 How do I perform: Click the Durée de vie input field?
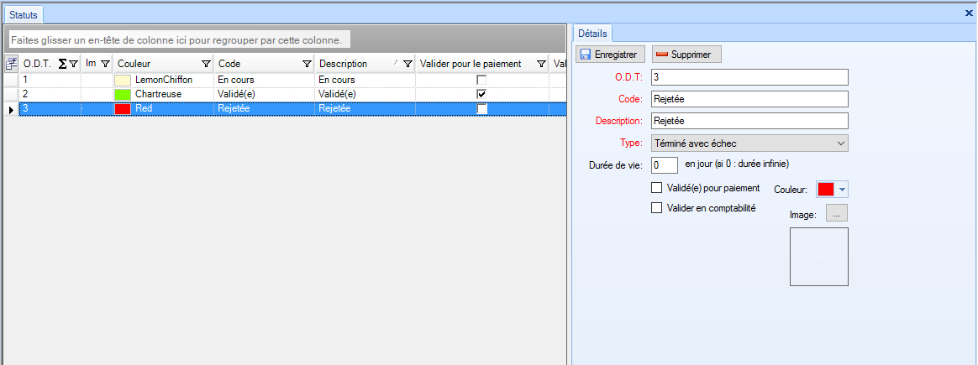pyautogui.click(x=665, y=165)
